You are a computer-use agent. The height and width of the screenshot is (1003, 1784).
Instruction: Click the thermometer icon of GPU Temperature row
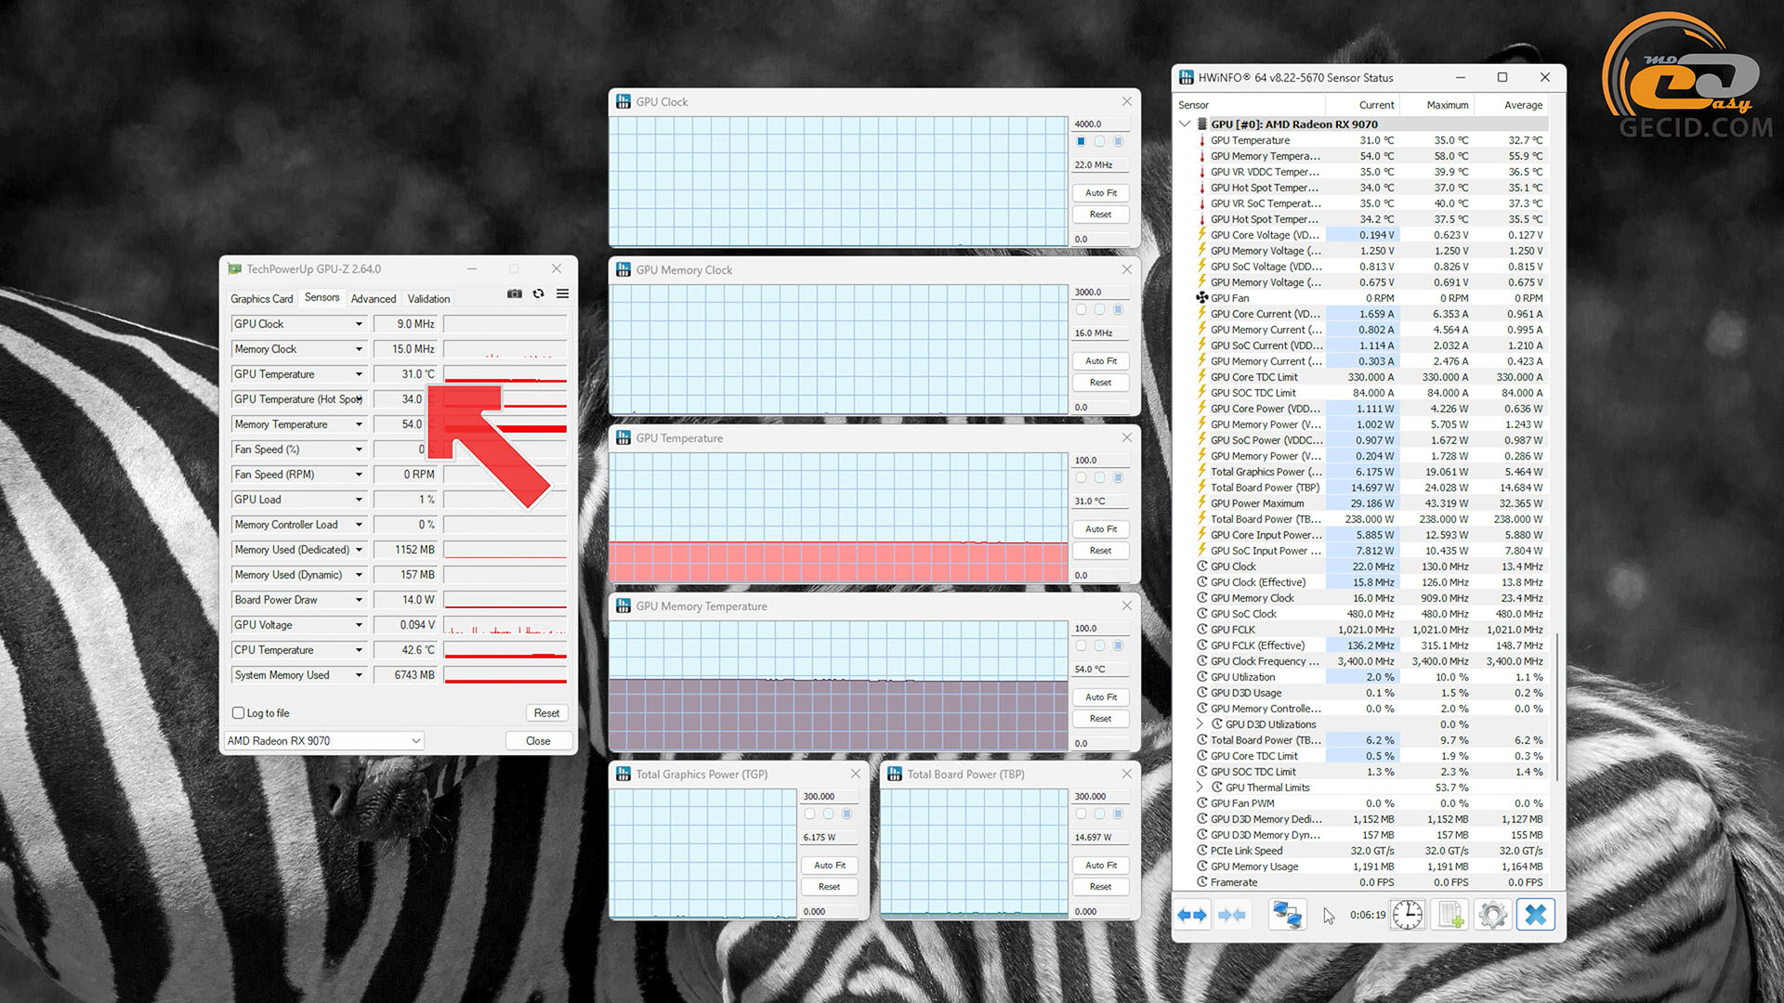point(1201,140)
